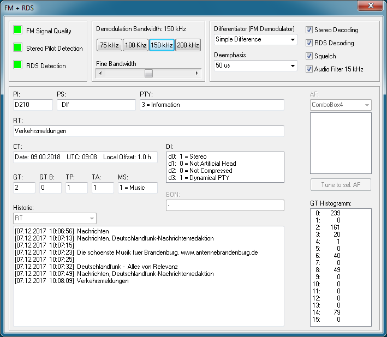Screen dimensions: 387x337
Task: Click the TP field showing 1
Action: (x=76, y=188)
